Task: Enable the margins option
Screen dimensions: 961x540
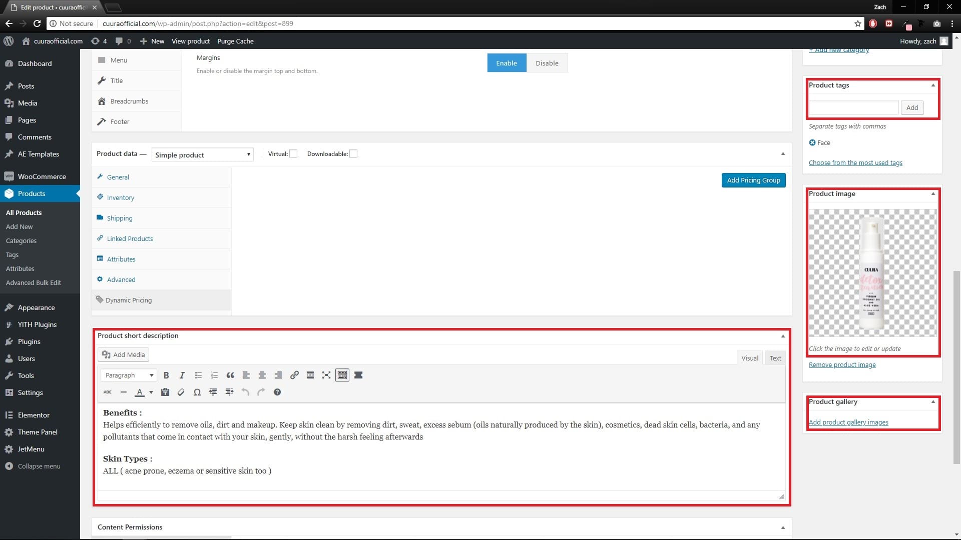Action: click(507, 63)
